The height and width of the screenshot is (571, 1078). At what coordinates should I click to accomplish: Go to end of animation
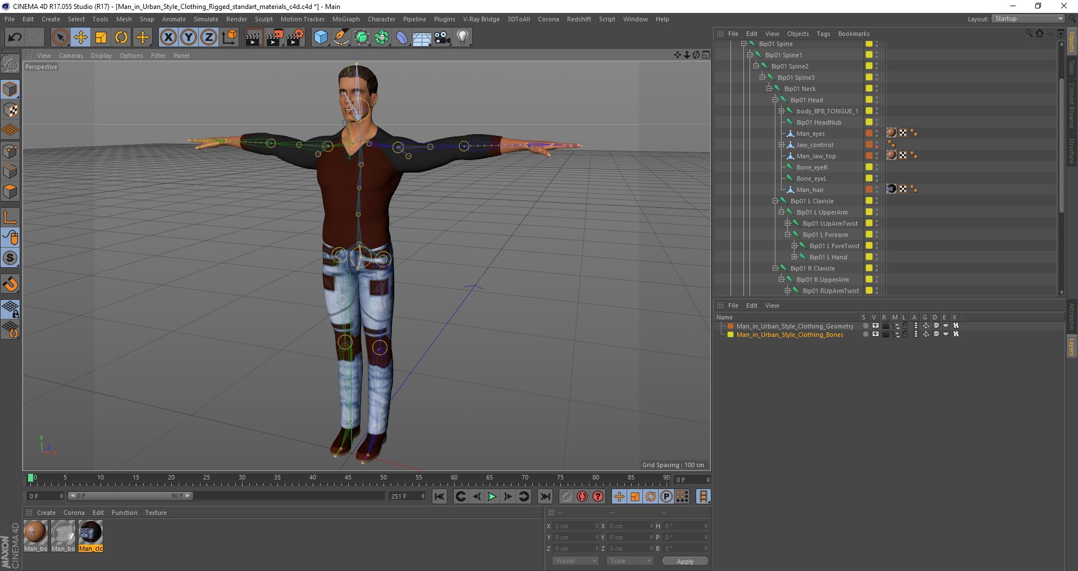point(545,496)
